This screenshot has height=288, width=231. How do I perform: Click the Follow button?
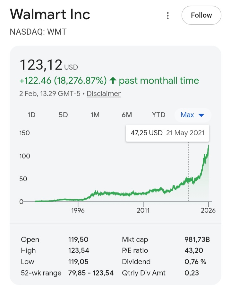tap(201, 15)
